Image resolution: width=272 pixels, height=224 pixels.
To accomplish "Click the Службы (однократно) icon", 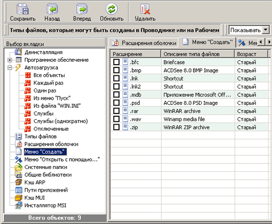I will tap(28, 121).
